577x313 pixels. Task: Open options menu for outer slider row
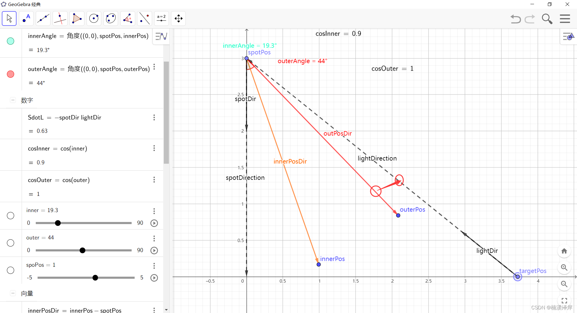coord(154,239)
